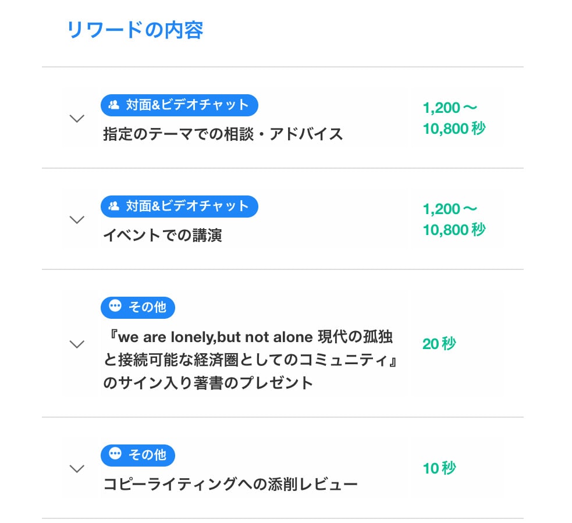Image resolution: width=572 pixels, height=523 pixels.
Task: Select 対面&ビデオチャット tag above 相談・アドバイス
Action: click(179, 105)
